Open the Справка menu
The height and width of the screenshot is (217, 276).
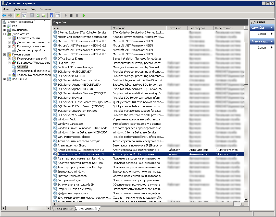point(45,9)
